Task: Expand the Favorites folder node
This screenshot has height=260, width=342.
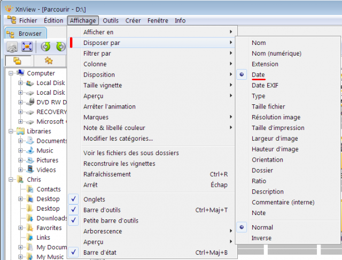Action: coord(20,228)
